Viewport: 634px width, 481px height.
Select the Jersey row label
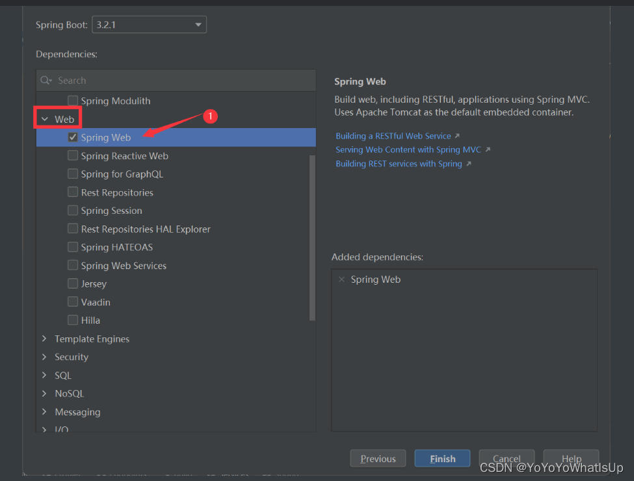click(x=94, y=284)
